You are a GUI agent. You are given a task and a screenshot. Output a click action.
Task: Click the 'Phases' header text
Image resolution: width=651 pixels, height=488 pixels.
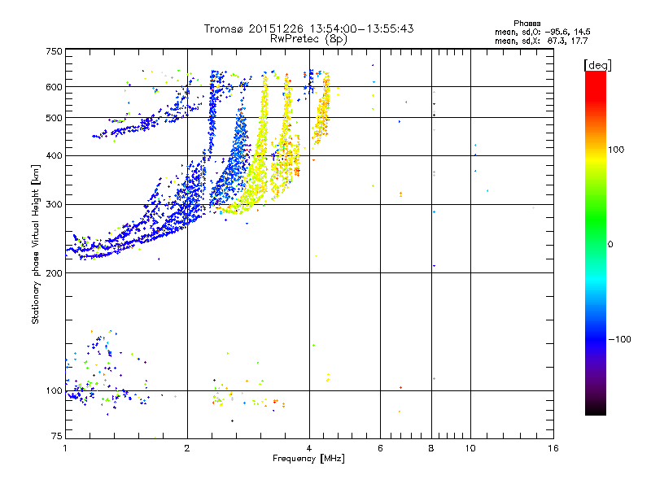[x=526, y=24]
